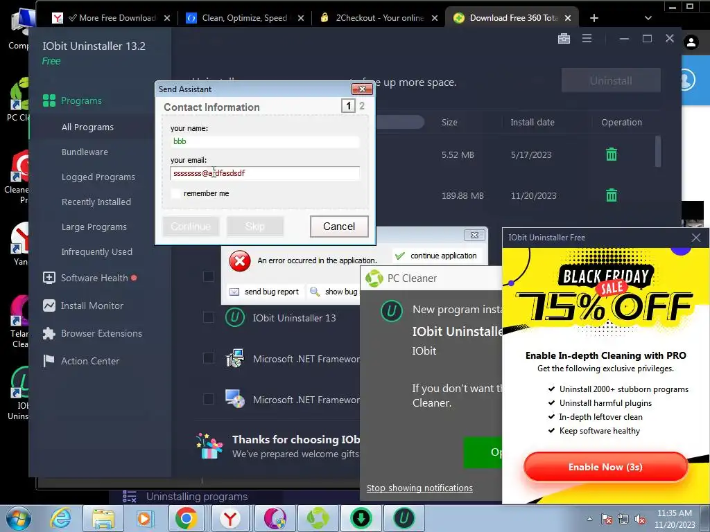
Task: Open Install Monitor section
Action: 83,305
